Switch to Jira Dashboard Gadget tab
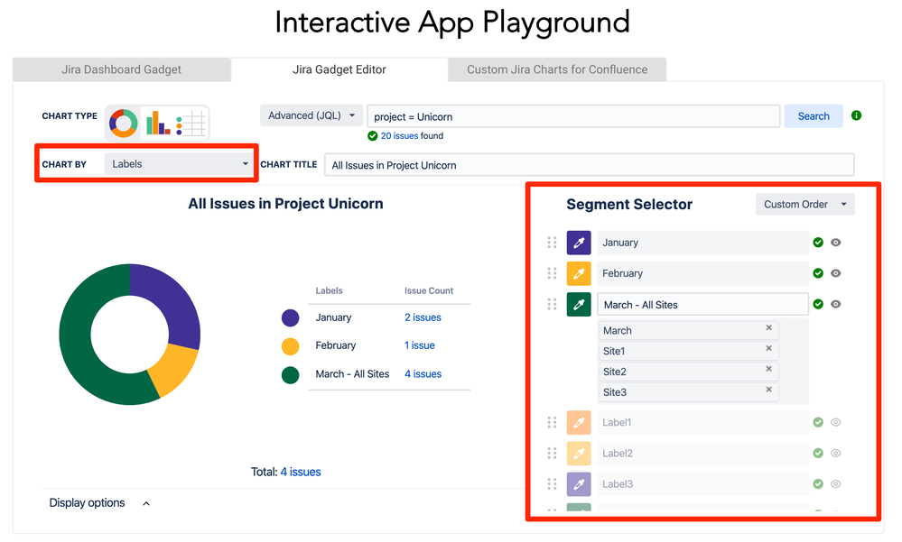This screenshot has width=902, height=542. pos(121,69)
